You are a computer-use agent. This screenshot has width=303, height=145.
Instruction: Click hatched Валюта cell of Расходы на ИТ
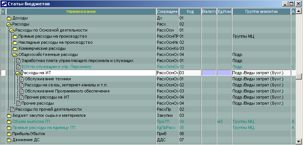click(x=209, y=73)
